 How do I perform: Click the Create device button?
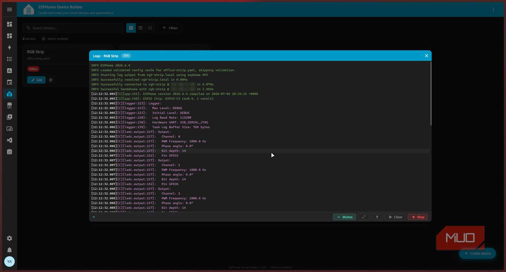click(x=477, y=253)
